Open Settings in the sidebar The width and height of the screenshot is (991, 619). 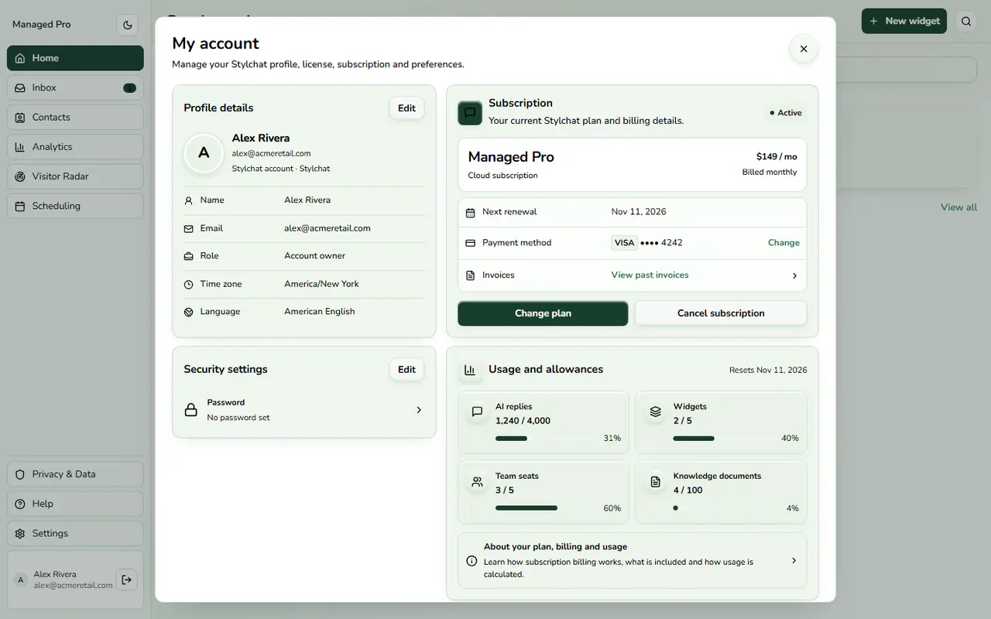pos(75,533)
